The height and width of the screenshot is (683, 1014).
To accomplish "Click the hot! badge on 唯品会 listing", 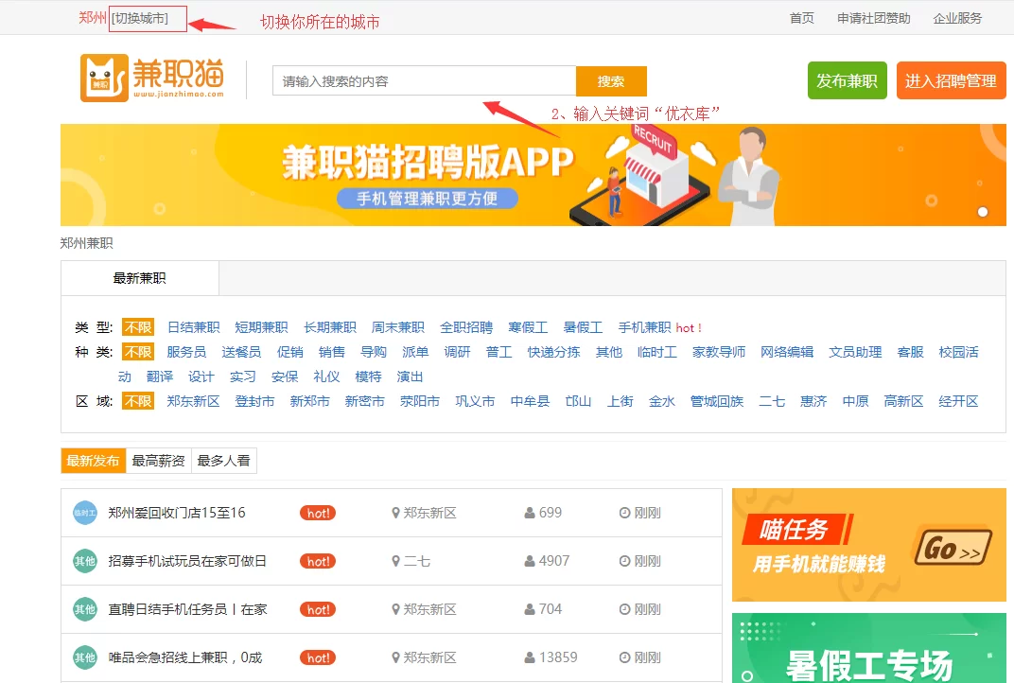I will coord(317,657).
